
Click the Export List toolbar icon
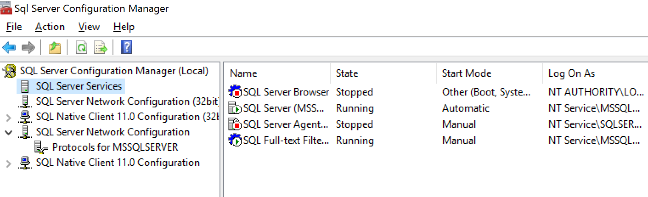101,47
